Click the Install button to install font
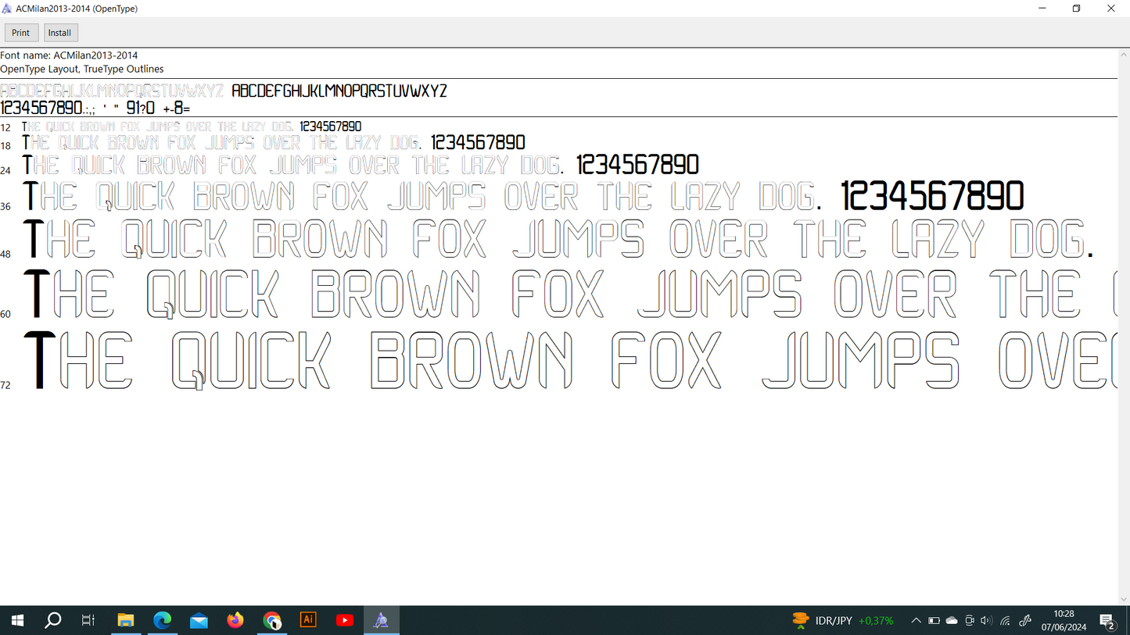1130x635 pixels. click(x=60, y=33)
